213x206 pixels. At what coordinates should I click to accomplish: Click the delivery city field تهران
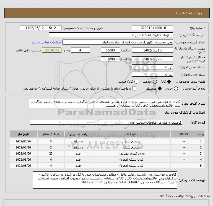click(152, 74)
